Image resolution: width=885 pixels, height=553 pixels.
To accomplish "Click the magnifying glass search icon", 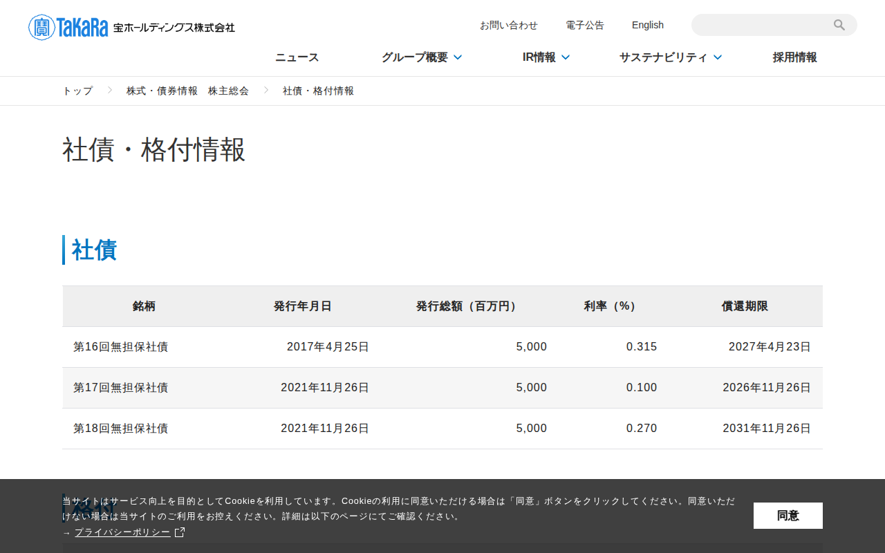I will click(x=839, y=25).
